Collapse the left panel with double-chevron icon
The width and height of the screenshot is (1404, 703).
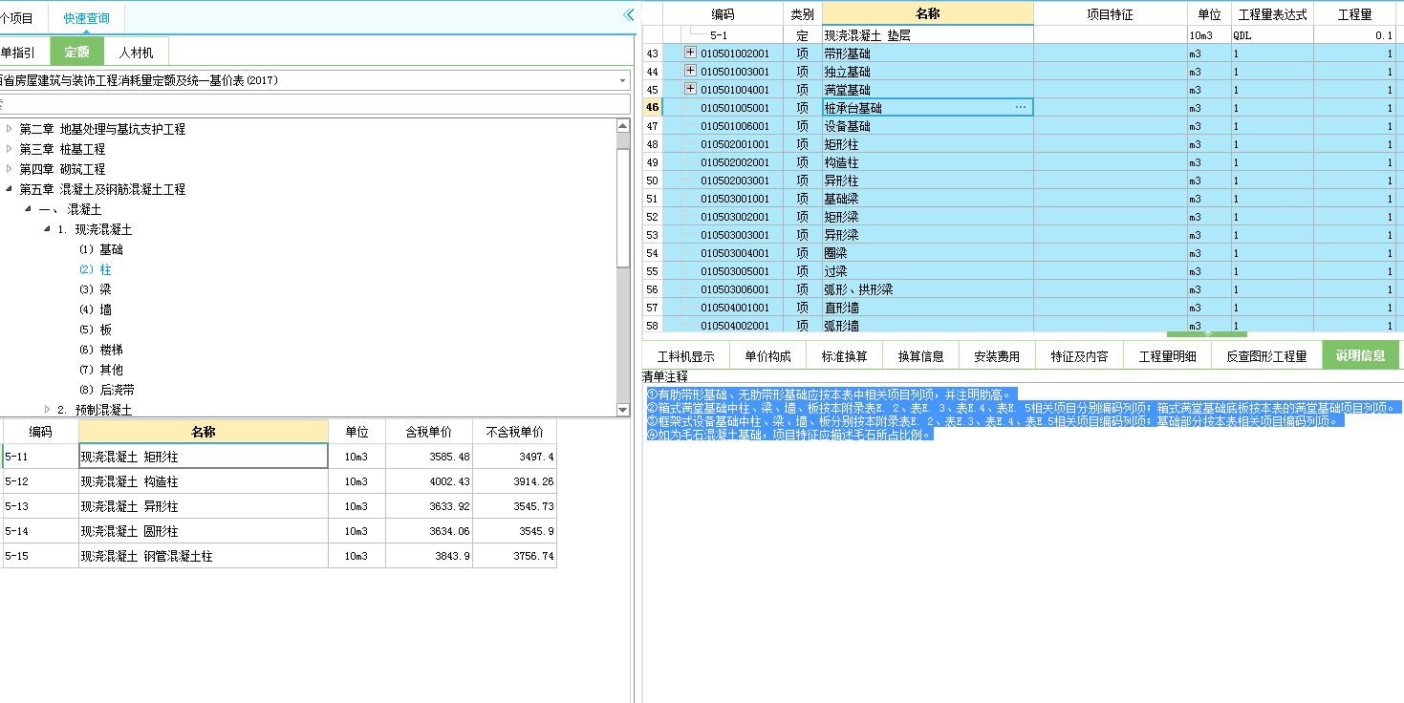pos(629,15)
